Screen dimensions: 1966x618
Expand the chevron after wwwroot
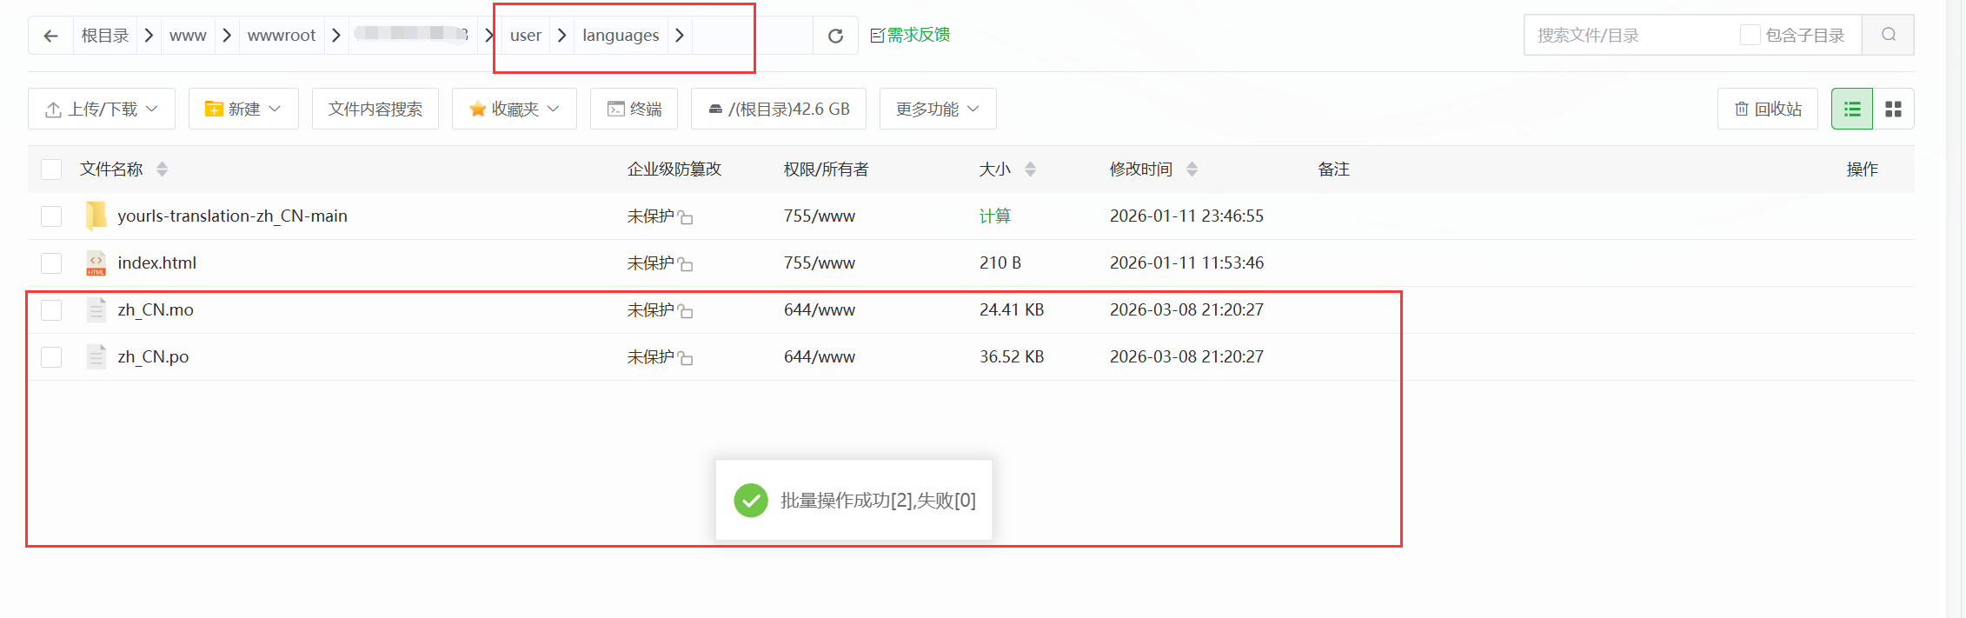[x=336, y=36]
